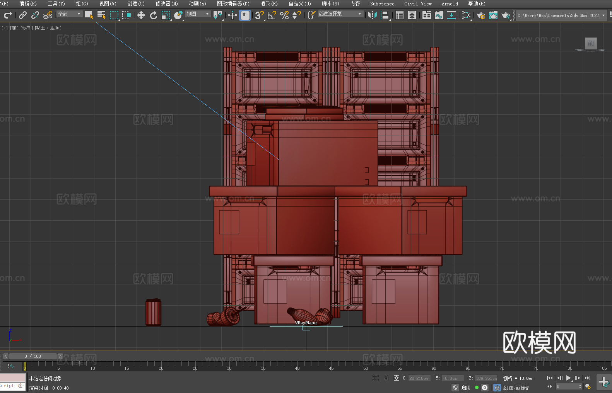Open the Arnold menu
The height and width of the screenshot is (393, 612).
450,3
